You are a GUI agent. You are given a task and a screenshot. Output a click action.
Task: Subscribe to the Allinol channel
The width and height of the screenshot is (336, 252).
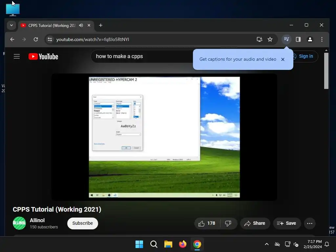tap(82, 223)
